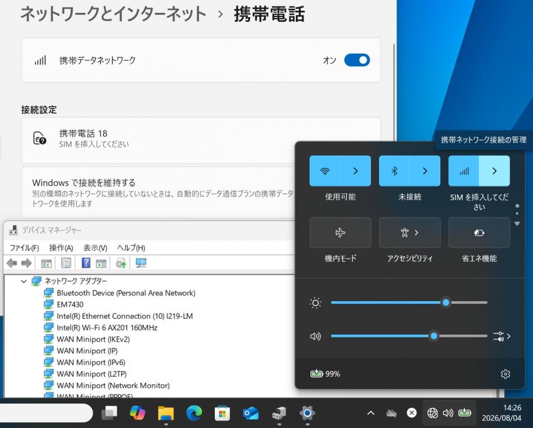Open settings gear in quick settings panel

tap(505, 374)
